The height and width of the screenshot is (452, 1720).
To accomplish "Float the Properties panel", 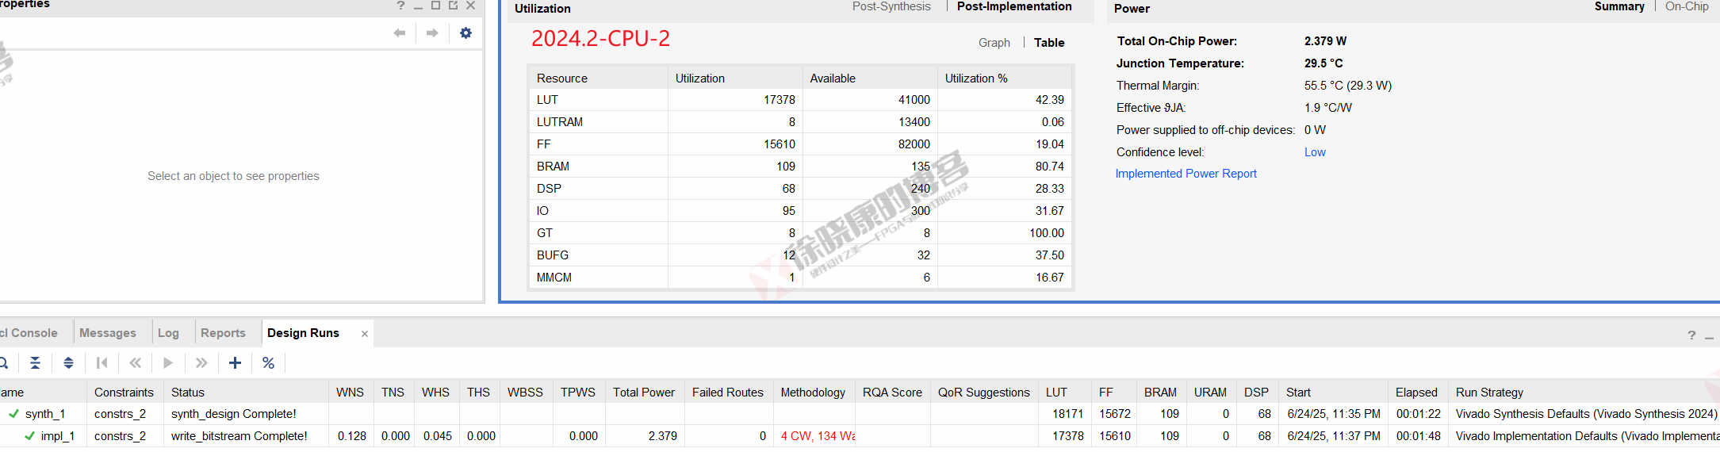I will tap(453, 6).
